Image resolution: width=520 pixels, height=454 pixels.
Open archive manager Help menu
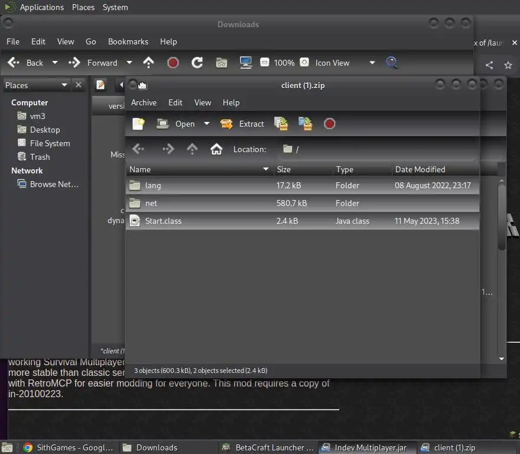click(231, 102)
